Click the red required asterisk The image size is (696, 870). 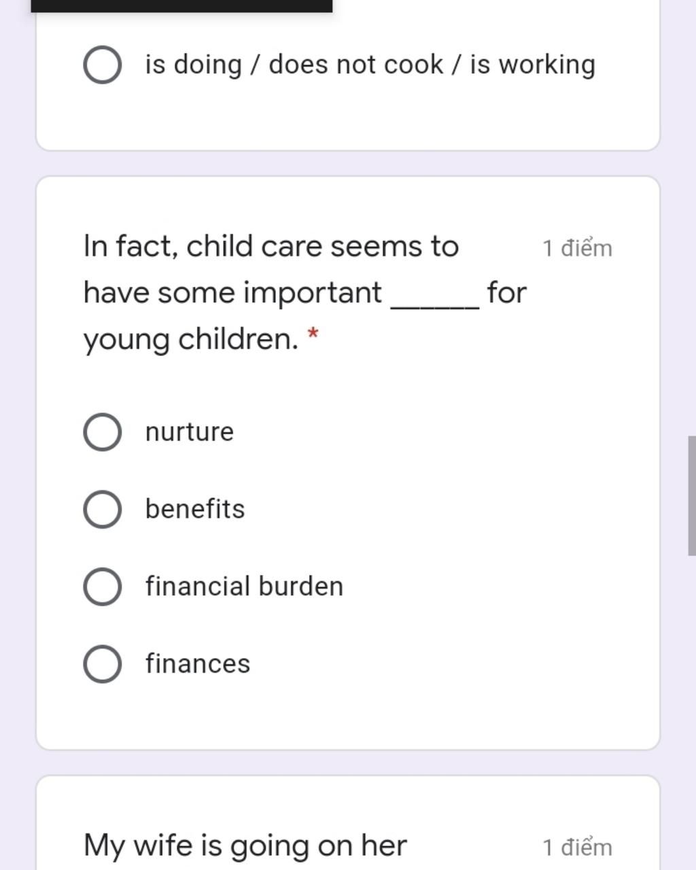coord(313,334)
